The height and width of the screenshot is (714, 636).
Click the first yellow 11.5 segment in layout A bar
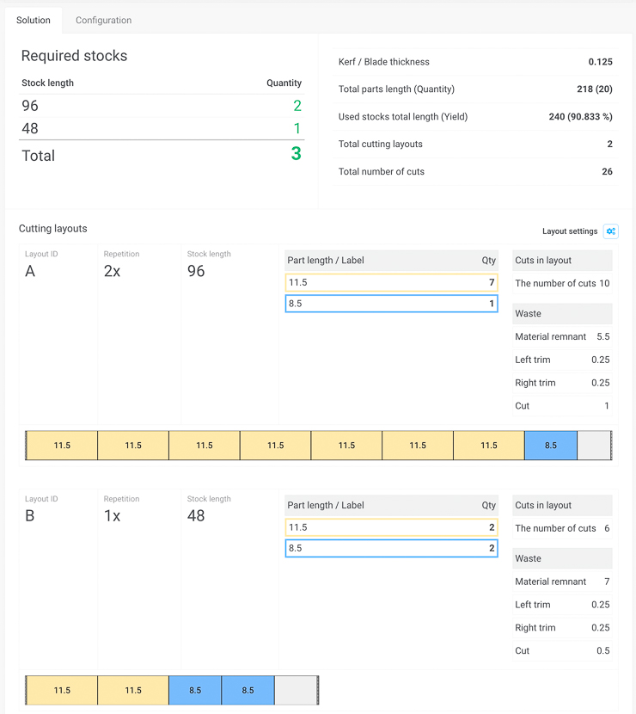pyautogui.click(x=62, y=446)
